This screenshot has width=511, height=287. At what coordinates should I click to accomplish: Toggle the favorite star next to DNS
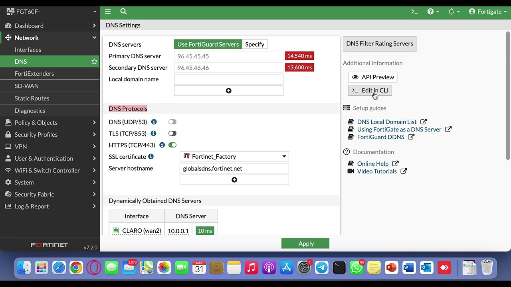point(94,61)
